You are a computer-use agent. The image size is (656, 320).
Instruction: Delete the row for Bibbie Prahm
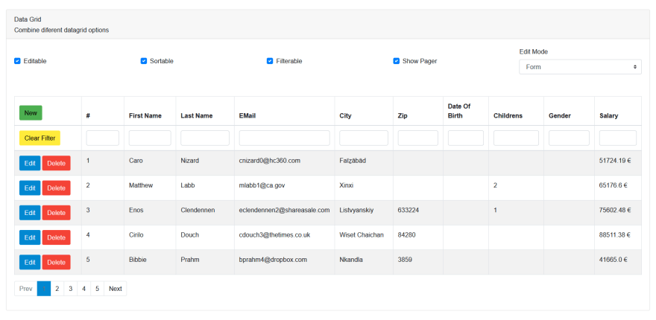coord(56,262)
